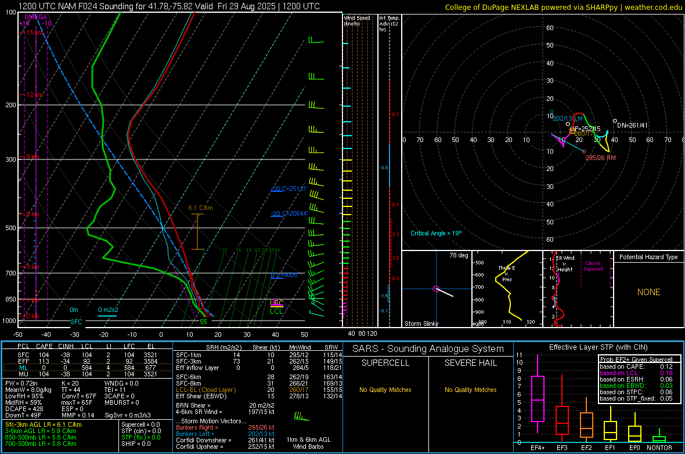The width and height of the screenshot is (685, 454).
Task: Click the 'Prob EF2+ Given Supercell' legend title
Action: pyautogui.click(x=636, y=359)
